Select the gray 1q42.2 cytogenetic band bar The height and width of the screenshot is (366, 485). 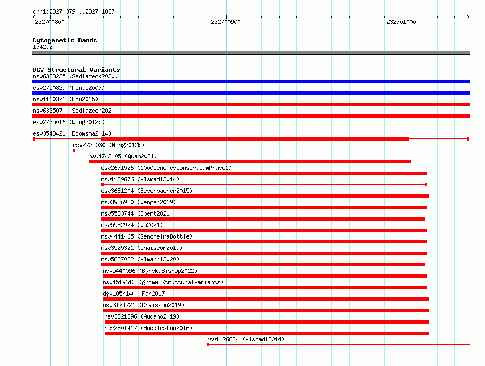[x=251, y=53]
